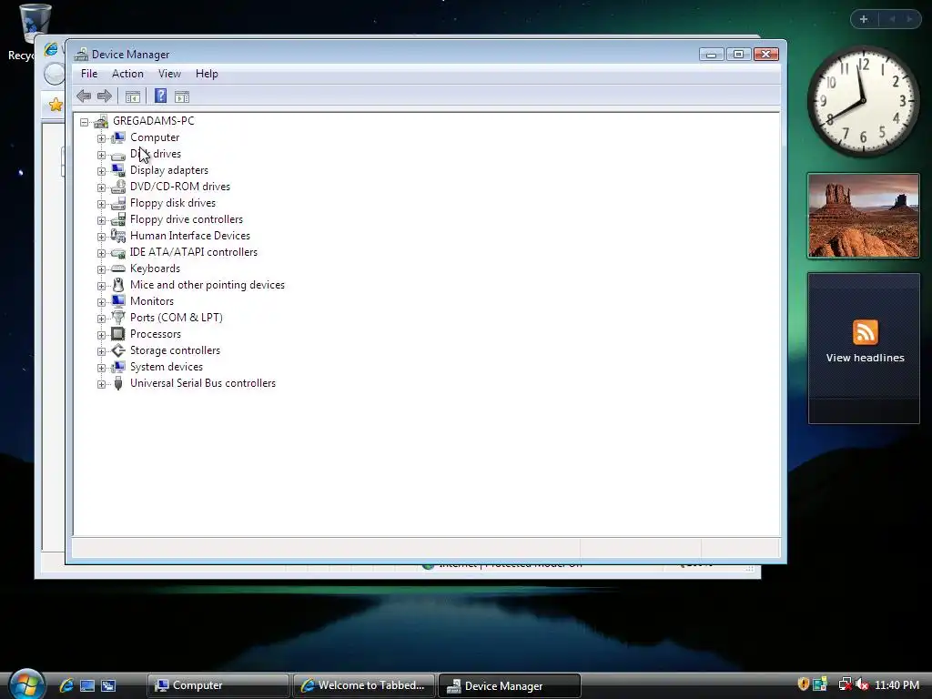Open the Action menu
This screenshot has height=699, width=932.
coord(127,74)
